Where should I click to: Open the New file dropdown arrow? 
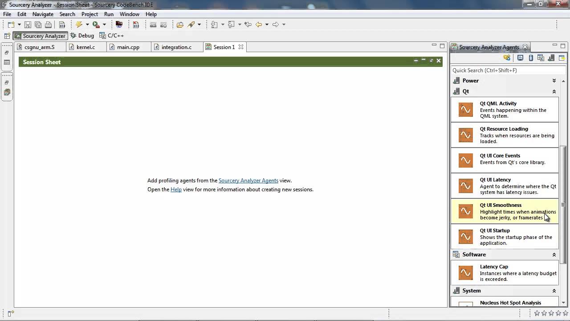tap(19, 25)
